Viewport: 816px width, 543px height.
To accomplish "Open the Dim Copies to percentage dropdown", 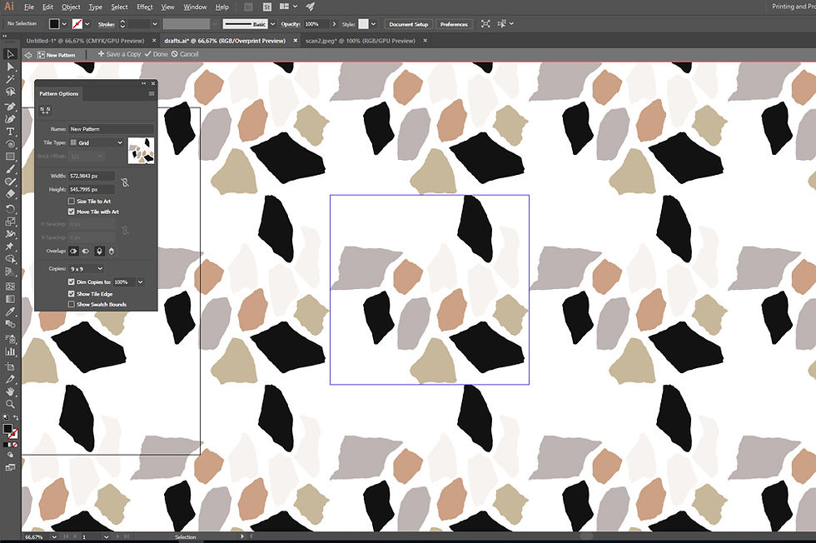I will [128, 281].
